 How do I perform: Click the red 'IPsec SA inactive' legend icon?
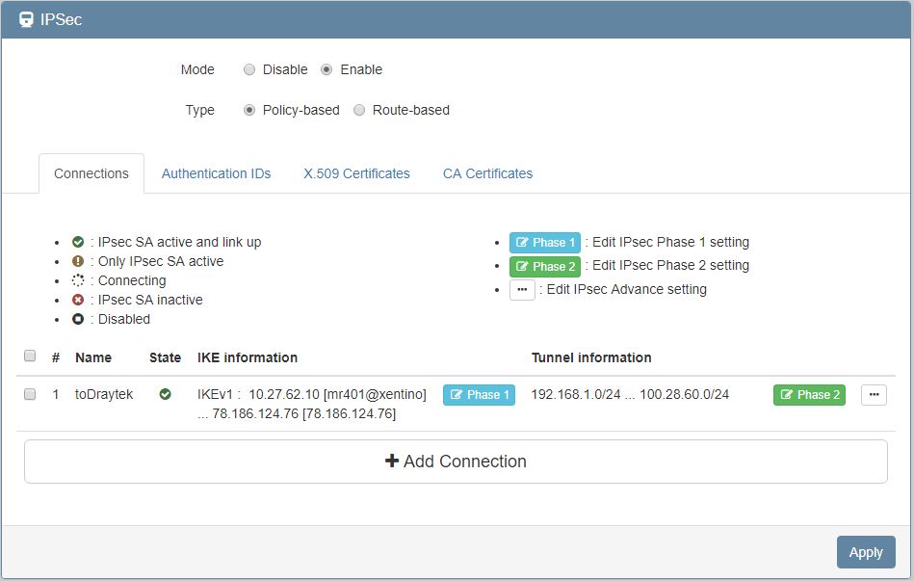[x=78, y=300]
